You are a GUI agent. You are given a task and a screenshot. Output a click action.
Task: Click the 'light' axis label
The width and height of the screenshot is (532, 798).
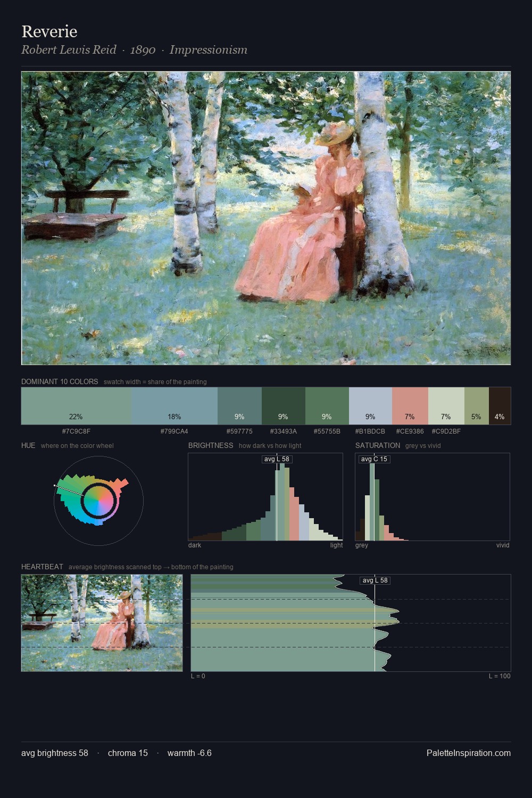click(x=336, y=545)
